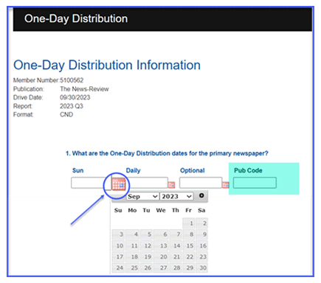This screenshot has width=321, height=283.
Task: Open the Sep month dropdown
Action: tap(142, 196)
